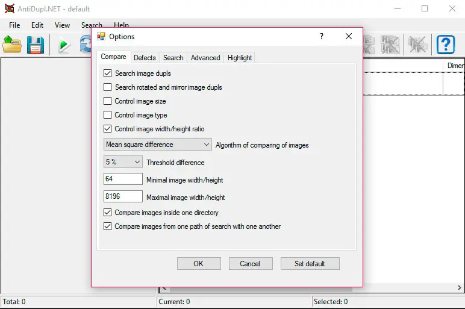Click the Algorithm of comparing of images label
Screen dimensions: 465x309
(x=262, y=145)
